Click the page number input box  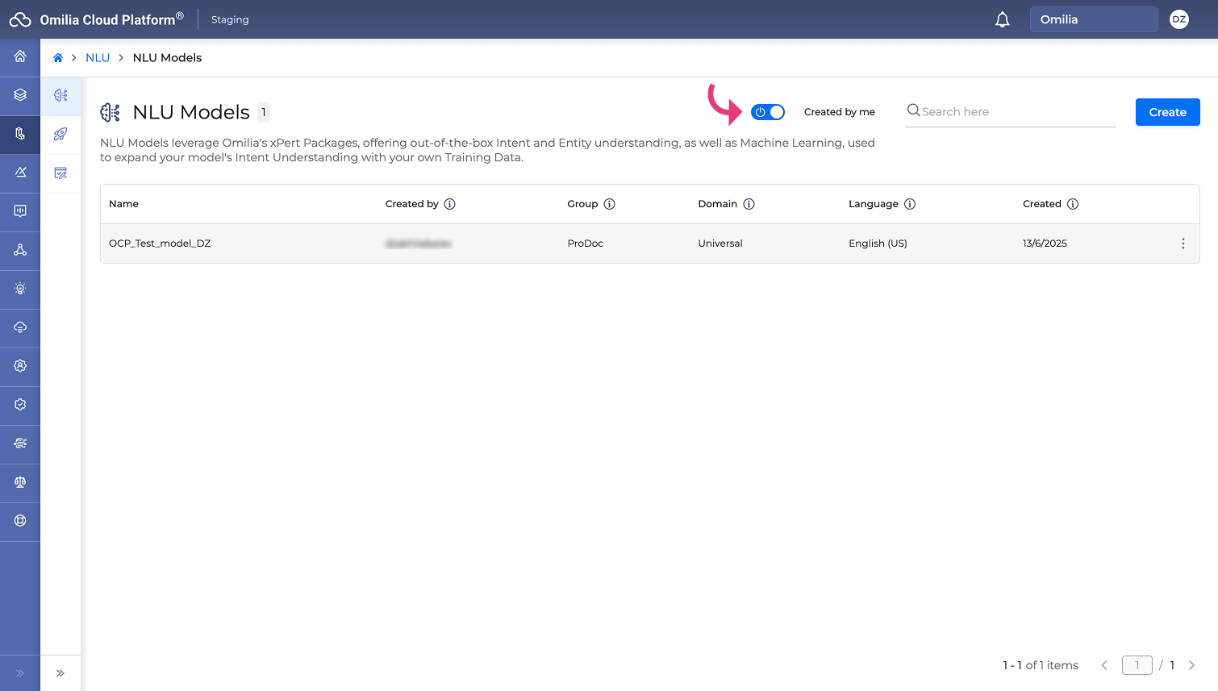pyautogui.click(x=1137, y=665)
